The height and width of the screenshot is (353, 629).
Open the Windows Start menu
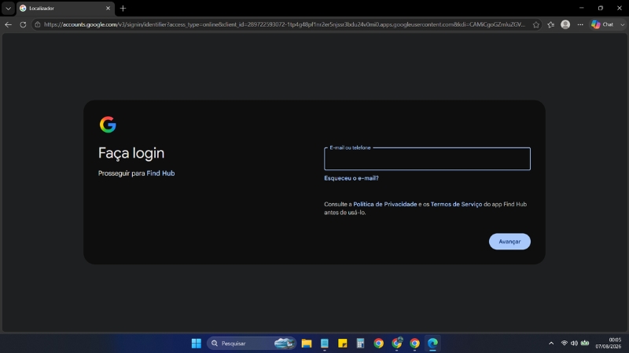click(196, 343)
